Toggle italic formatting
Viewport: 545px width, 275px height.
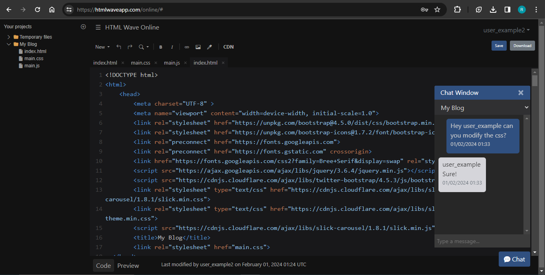pyautogui.click(x=172, y=47)
